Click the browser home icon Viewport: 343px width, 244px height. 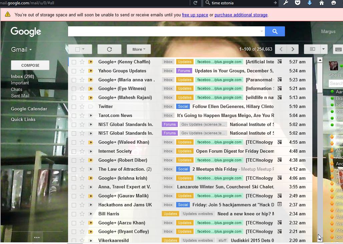(321, 3)
